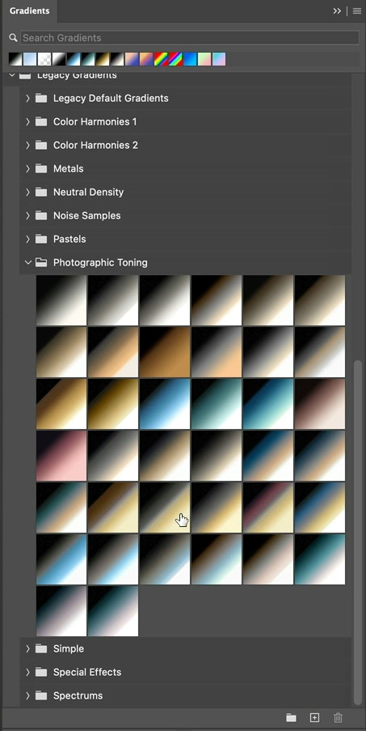Click the create new group folder icon
This screenshot has width=366, height=731.
(291, 717)
